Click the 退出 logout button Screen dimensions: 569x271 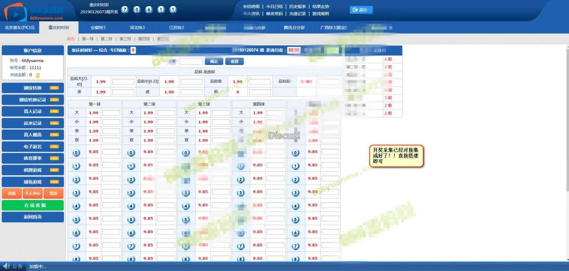click(361, 10)
